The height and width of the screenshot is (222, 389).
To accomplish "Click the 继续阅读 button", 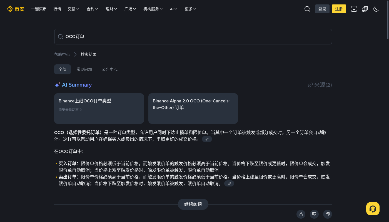I will [x=193, y=204].
